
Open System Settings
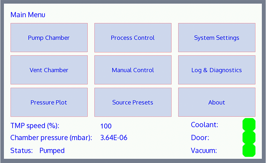pyautogui.click(x=216, y=38)
